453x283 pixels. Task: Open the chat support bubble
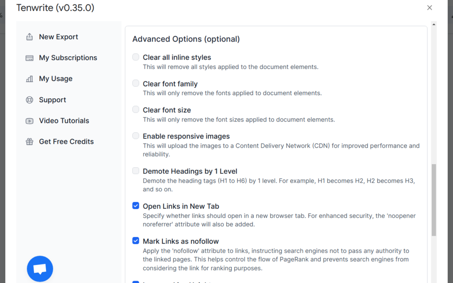click(x=40, y=268)
